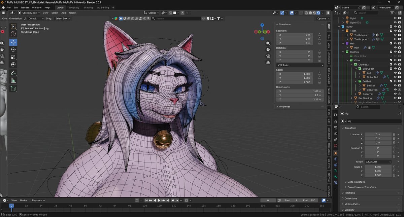Open the XYZ Euler rotation mode dropdown
The height and width of the screenshot is (217, 404).
300,65
